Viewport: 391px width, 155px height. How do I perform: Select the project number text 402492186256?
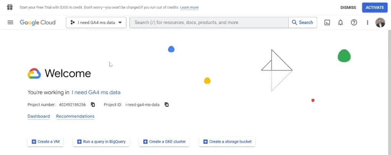pyautogui.click(x=72, y=105)
